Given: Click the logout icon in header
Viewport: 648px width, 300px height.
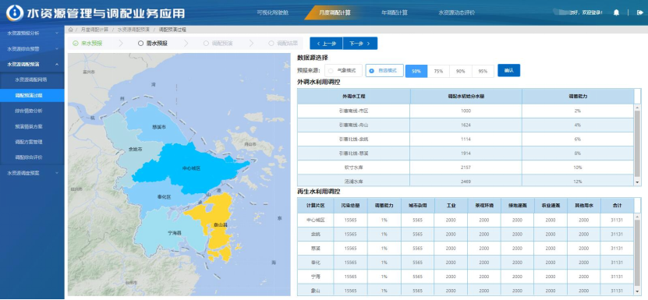Looking at the screenshot, I should 640,12.
